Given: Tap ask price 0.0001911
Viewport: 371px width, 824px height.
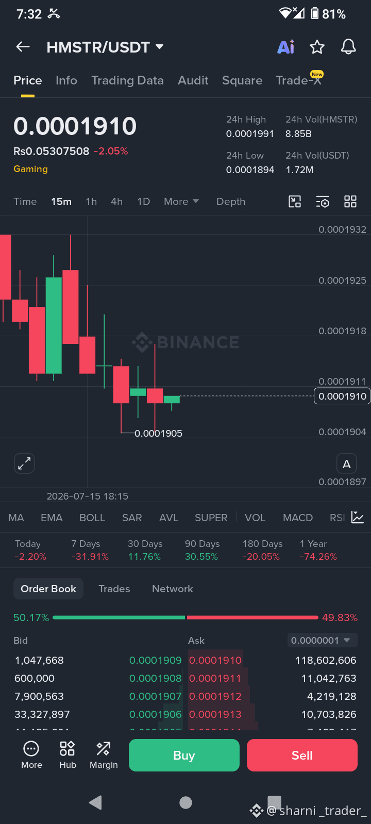Looking at the screenshot, I should coord(215,678).
